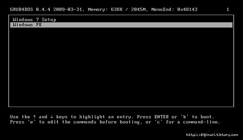The height and width of the screenshot is (140, 243).
Task: Choose the highlighted Windows PE entry
Action: (122, 25)
